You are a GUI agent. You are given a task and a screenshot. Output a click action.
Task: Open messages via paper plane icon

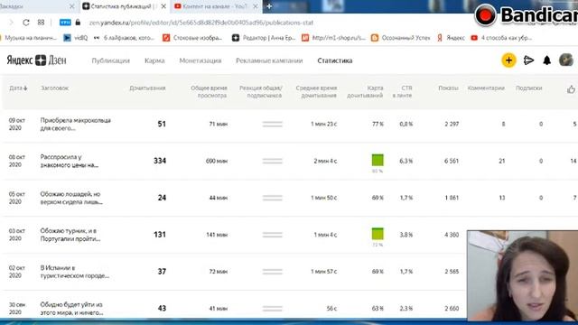point(528,60)
